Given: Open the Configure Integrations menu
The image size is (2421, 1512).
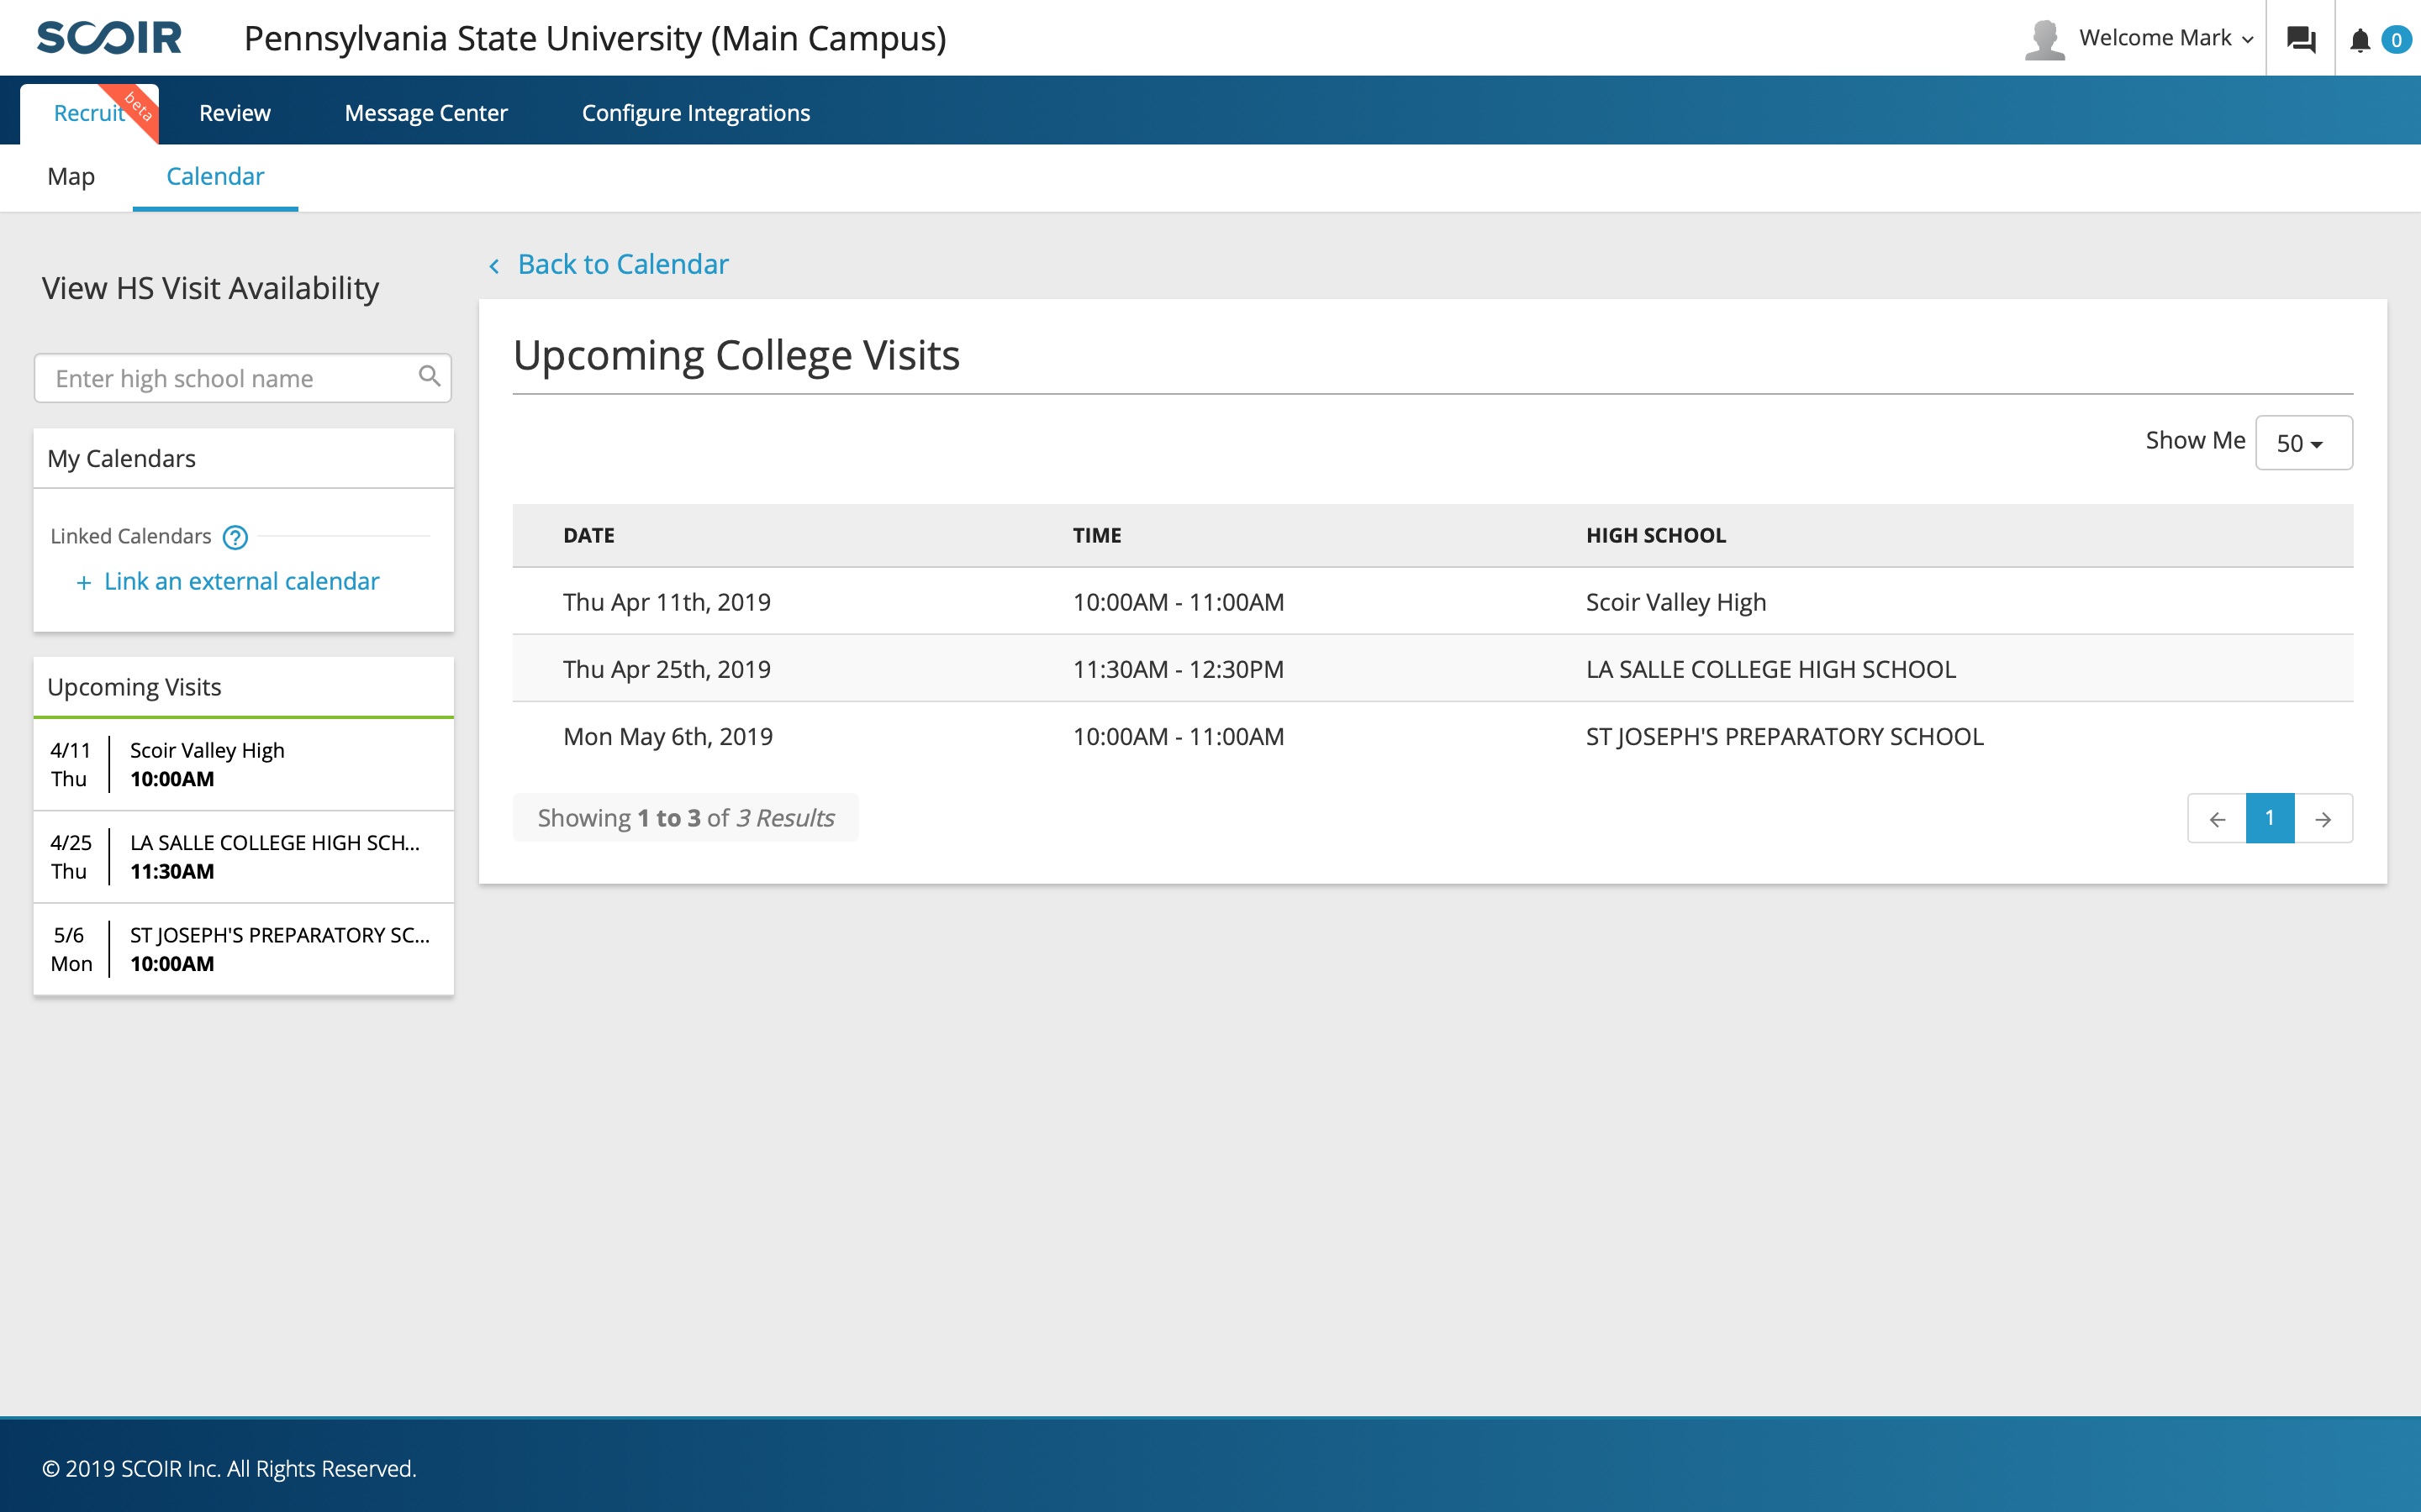Looking at the screenshot, I should (695, 112).
